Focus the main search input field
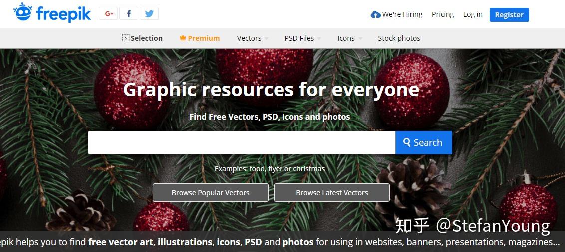The width and height of the screenshot is (565, 252). 242,143
